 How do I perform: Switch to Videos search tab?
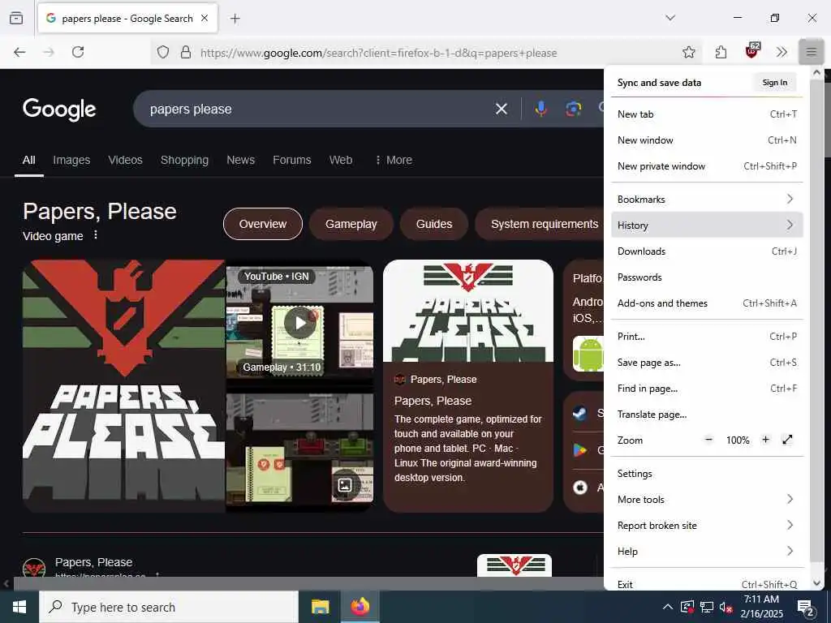pos(126,160)
